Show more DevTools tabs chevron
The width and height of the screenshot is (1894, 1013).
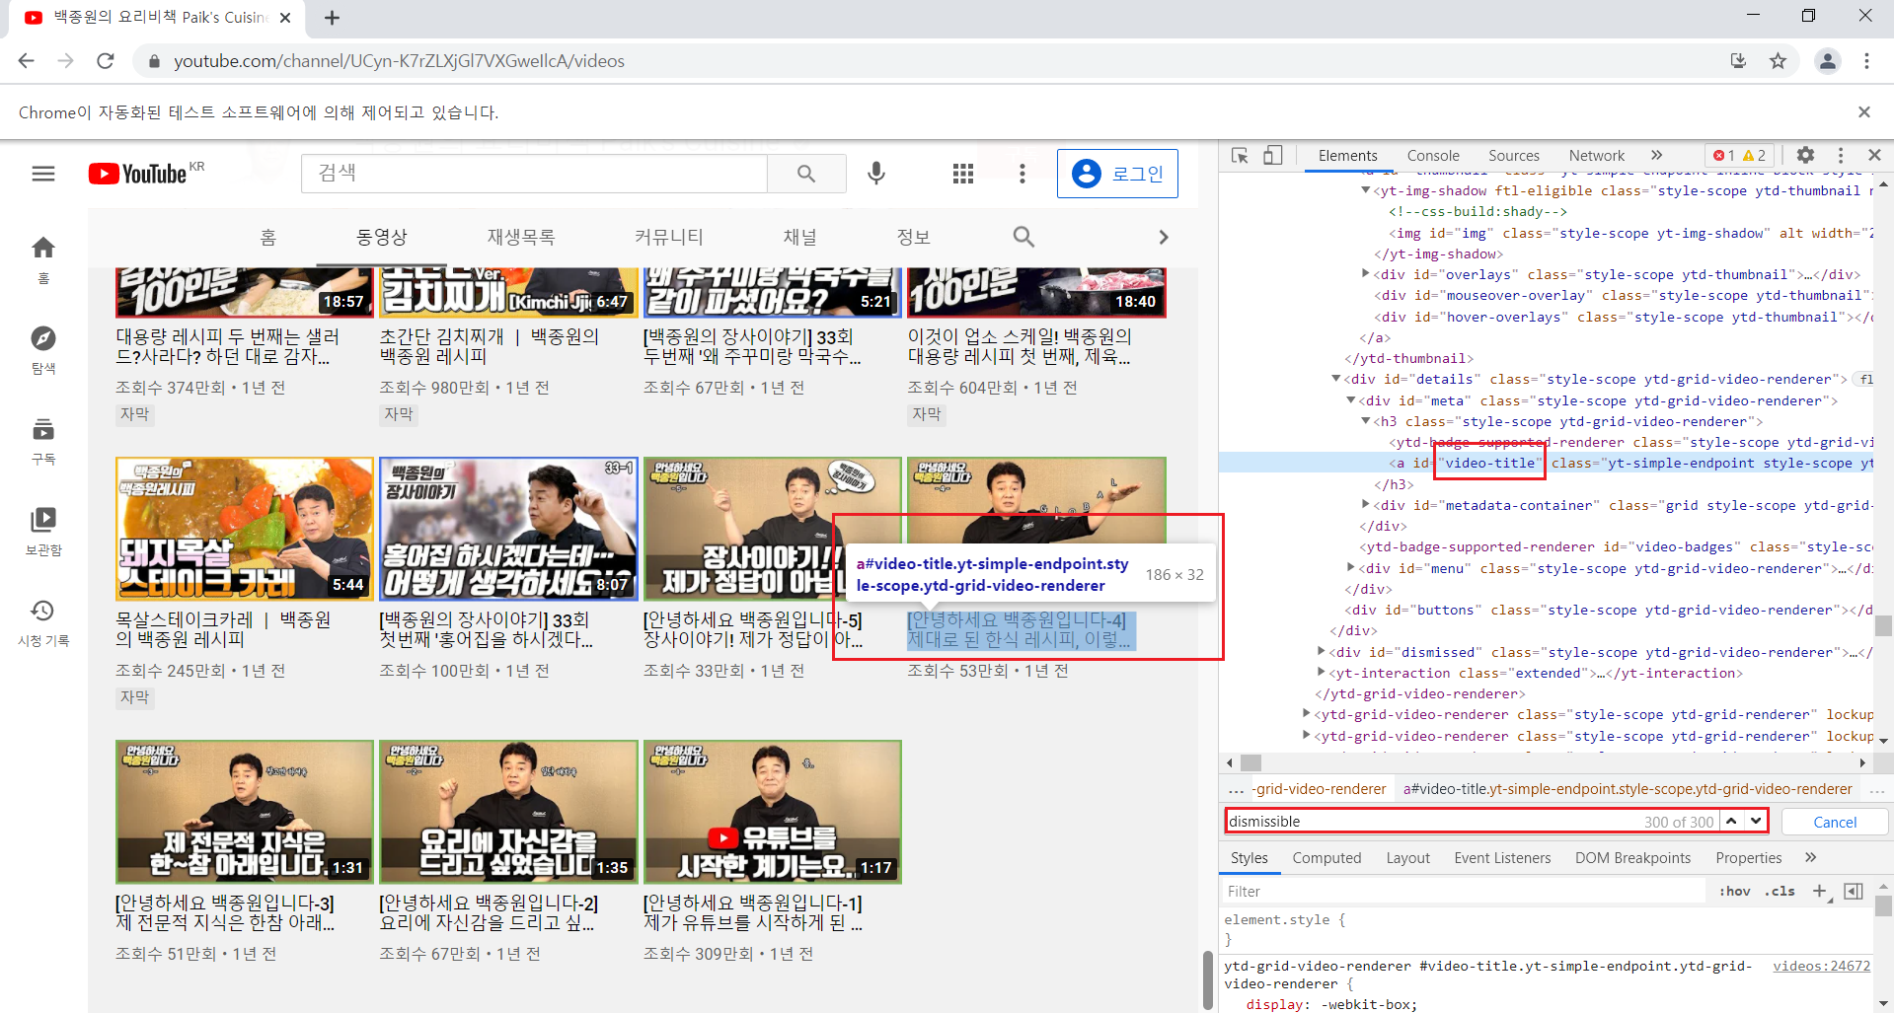pyautogui.click(x=1656, y=155)
